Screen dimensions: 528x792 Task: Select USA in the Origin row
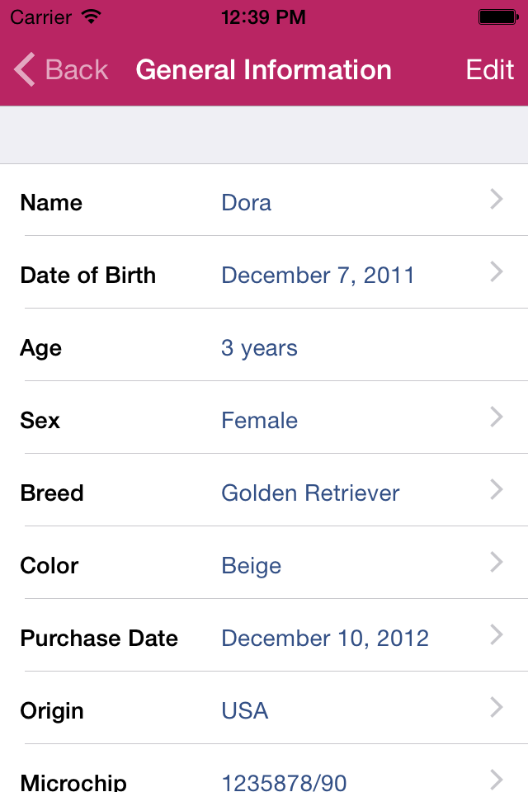(x=245, y=711)
